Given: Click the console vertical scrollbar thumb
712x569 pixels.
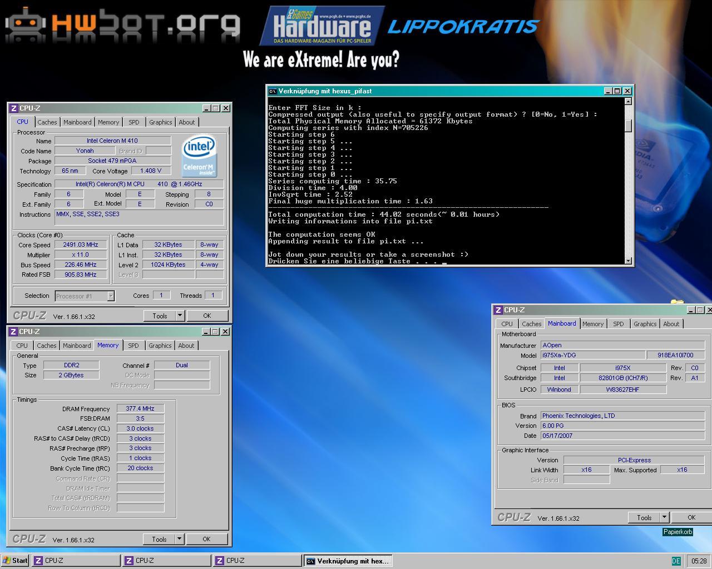Looking at the screenshot, I should point(628,126).
